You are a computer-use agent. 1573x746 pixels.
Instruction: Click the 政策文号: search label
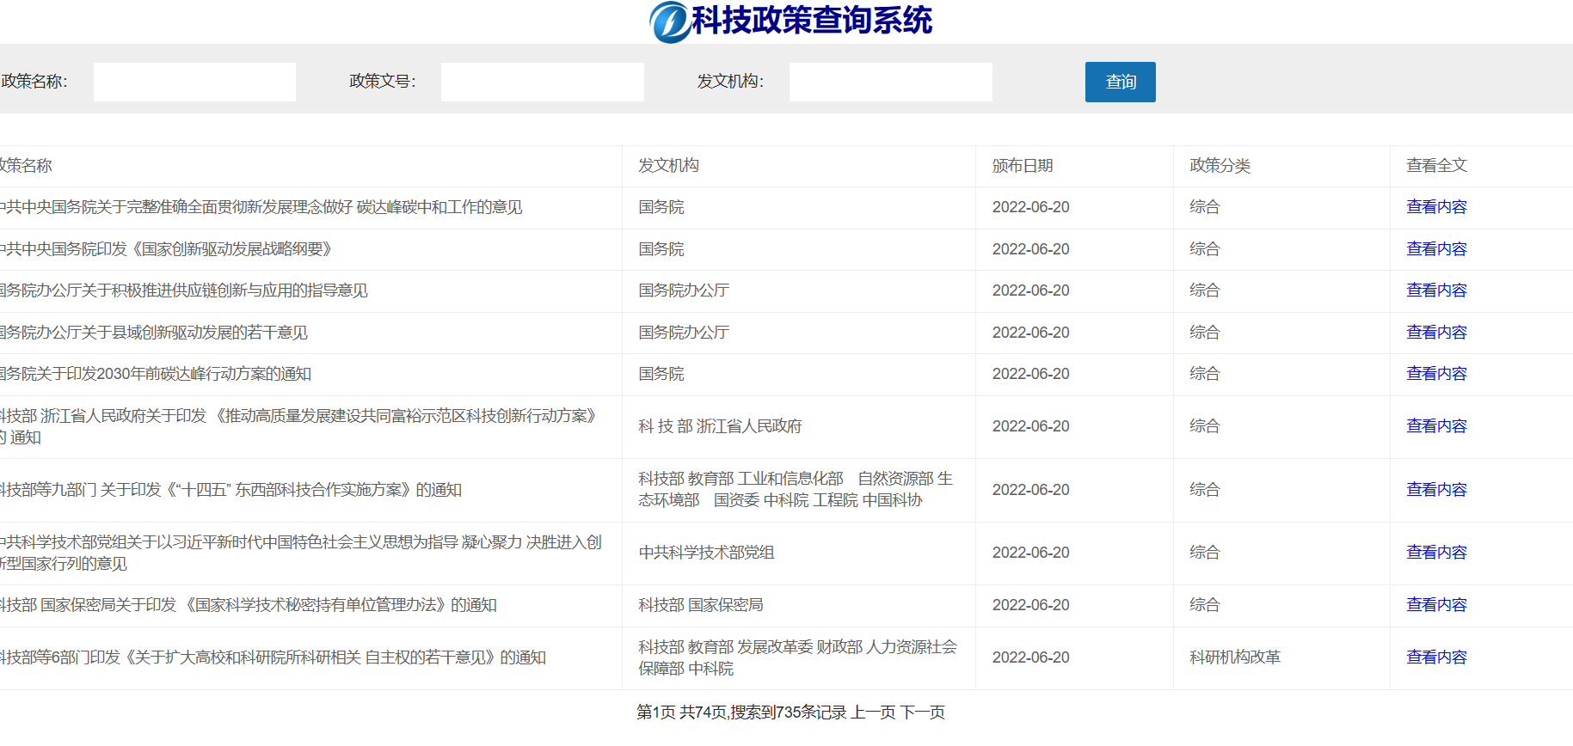[x=383, y=82]
